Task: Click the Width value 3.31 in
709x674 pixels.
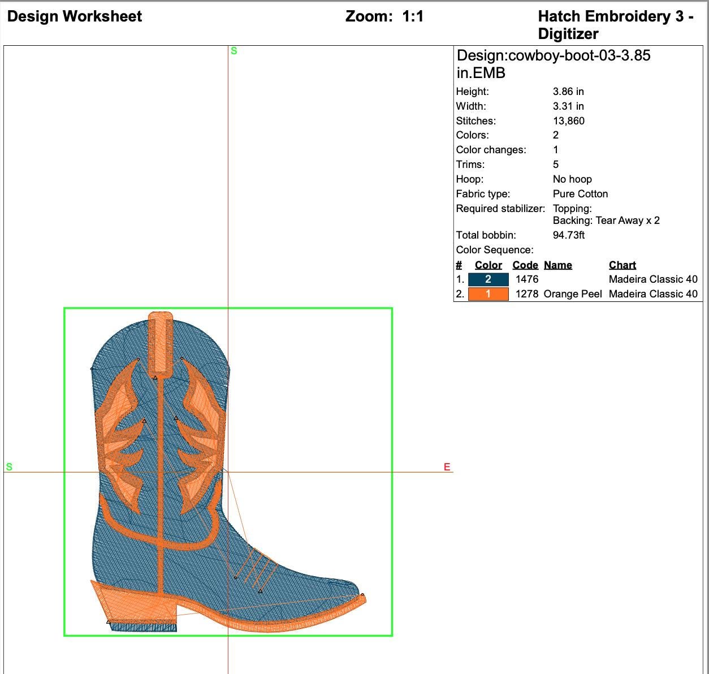Action: coord(568,106)
